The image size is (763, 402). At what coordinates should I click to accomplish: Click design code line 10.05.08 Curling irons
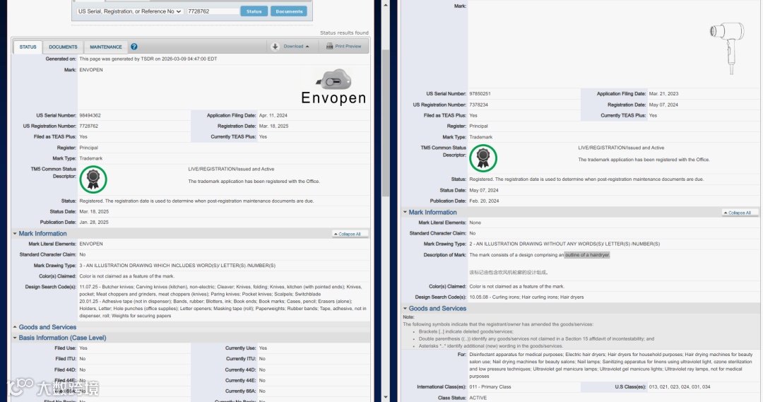click(526, 297)
